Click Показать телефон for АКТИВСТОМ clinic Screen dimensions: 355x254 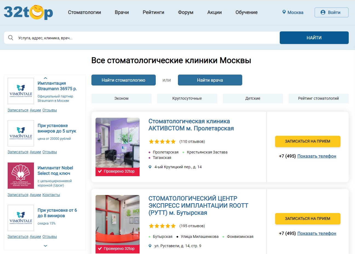click(x=316, y=156)
